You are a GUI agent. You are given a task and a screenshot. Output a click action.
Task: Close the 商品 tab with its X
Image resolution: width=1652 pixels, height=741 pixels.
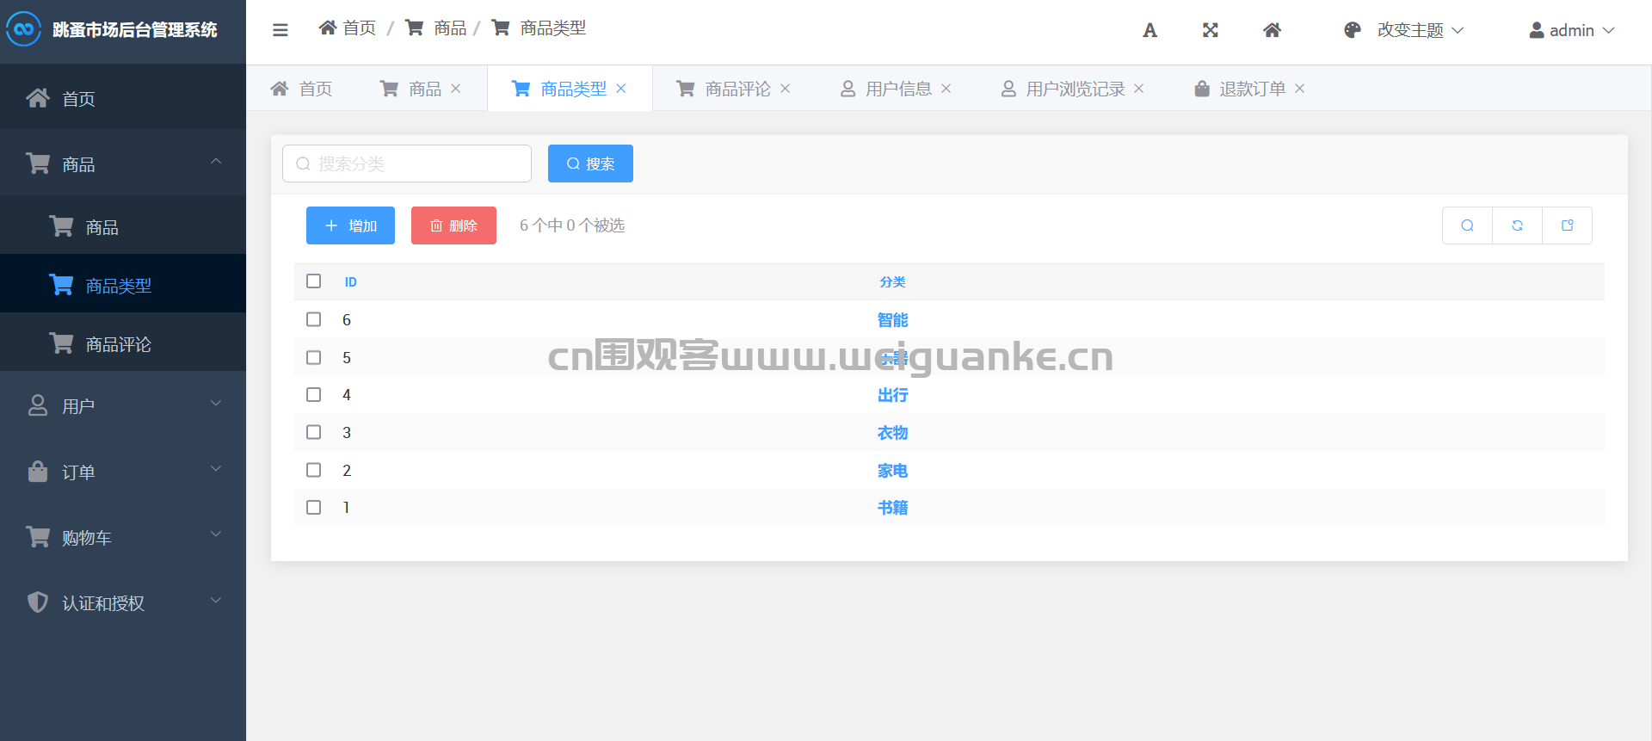point(456,89)
